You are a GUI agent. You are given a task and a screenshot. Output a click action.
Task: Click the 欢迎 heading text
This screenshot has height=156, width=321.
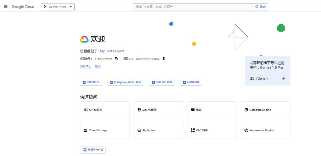[x=98, y=39]
